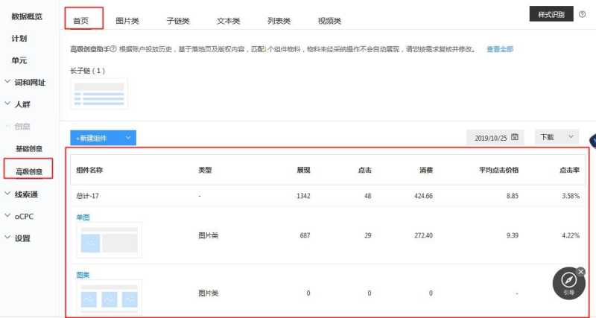Open 单元 in the sidebar
The image size is (596, 318).
point(19,60)
